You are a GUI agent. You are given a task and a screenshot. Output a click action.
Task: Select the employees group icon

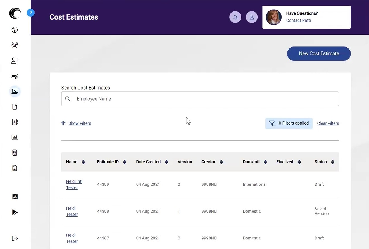click(15, 45)
